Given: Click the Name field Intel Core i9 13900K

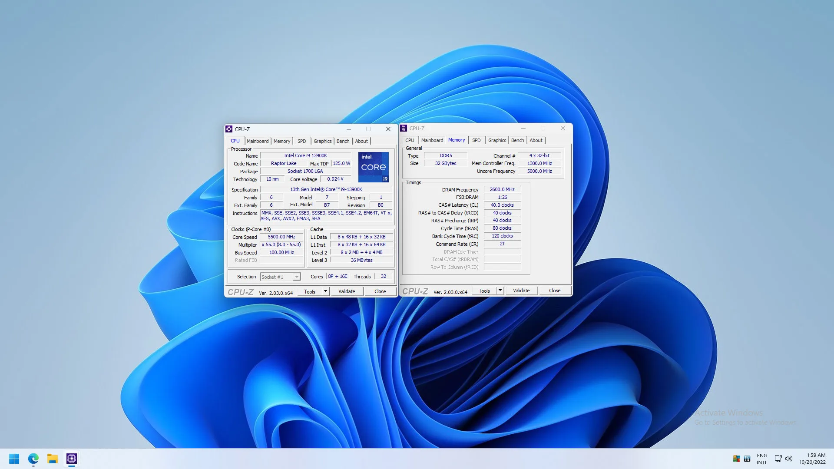Looking at the screenshot, I should tap(305, 155).
